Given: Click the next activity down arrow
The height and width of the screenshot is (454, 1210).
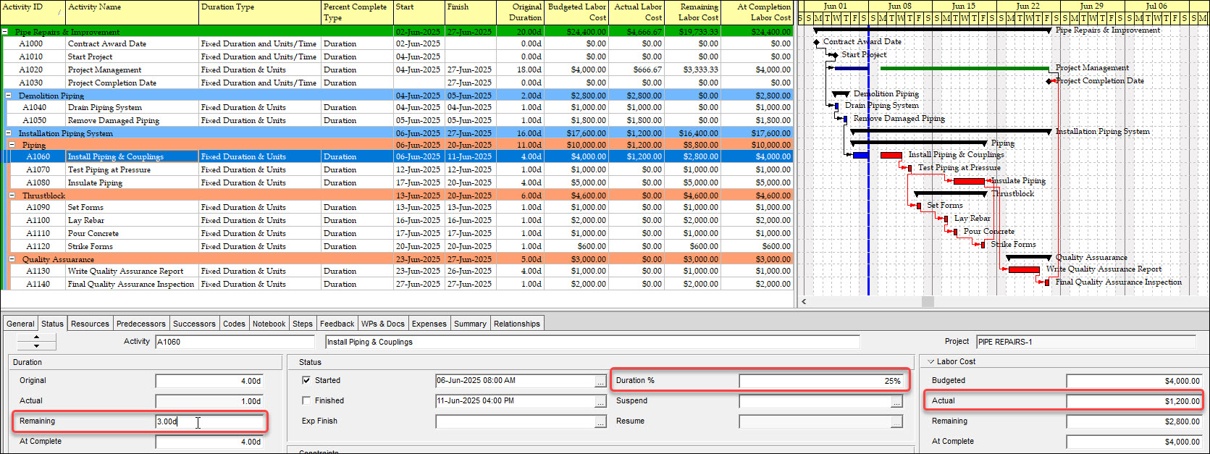Looking at the screenshot, I should point(36,346).
